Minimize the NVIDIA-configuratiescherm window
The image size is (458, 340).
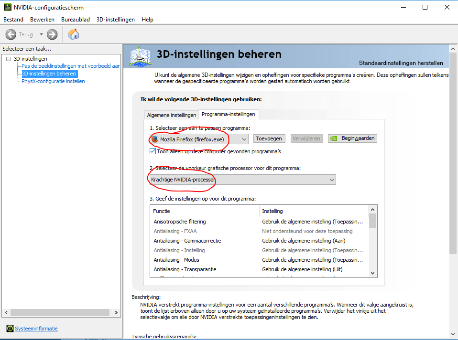[403, 7]
